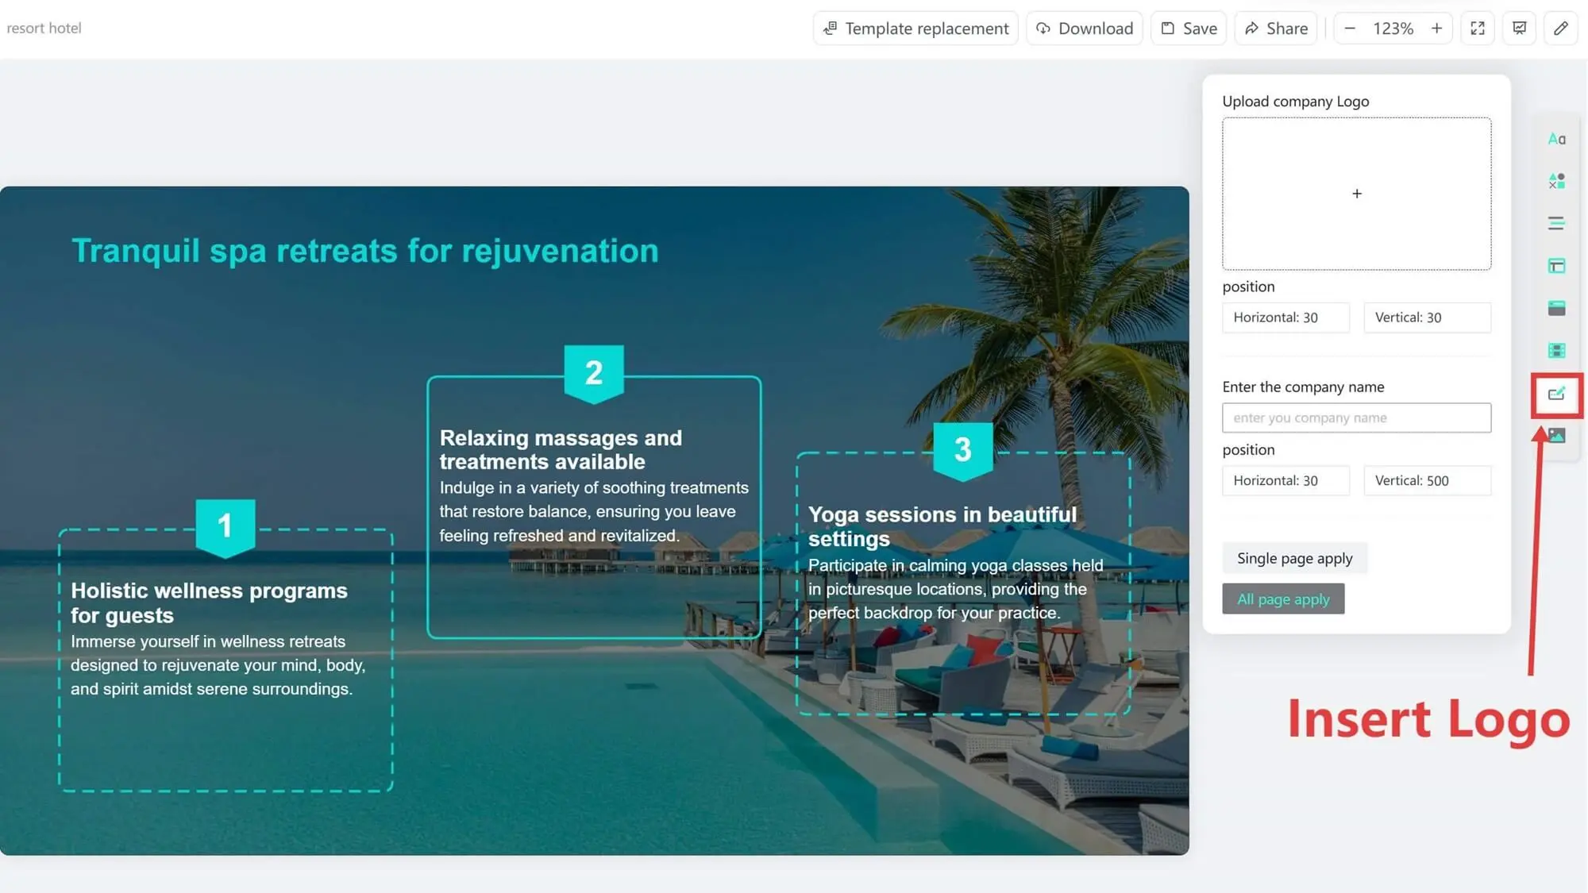Focus the company name input field
Viewport: 1588px width, 893px height.
pos(1356,418)
